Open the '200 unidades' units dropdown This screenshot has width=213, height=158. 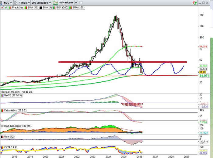coord(41,2)
